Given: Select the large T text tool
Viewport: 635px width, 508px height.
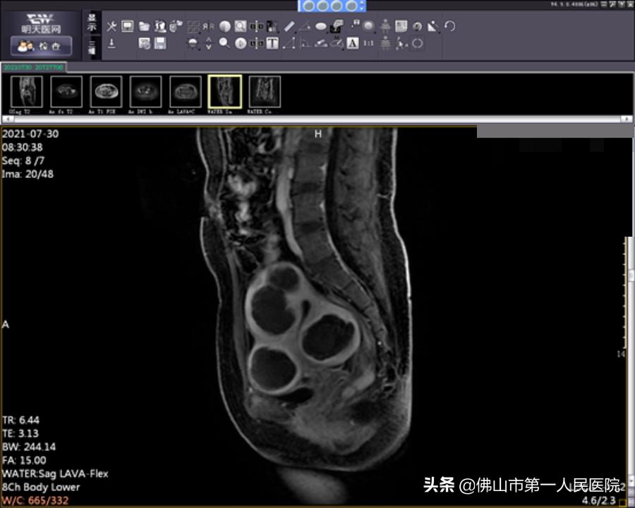Looking at the screenshot, I should [x=272, y=43].
